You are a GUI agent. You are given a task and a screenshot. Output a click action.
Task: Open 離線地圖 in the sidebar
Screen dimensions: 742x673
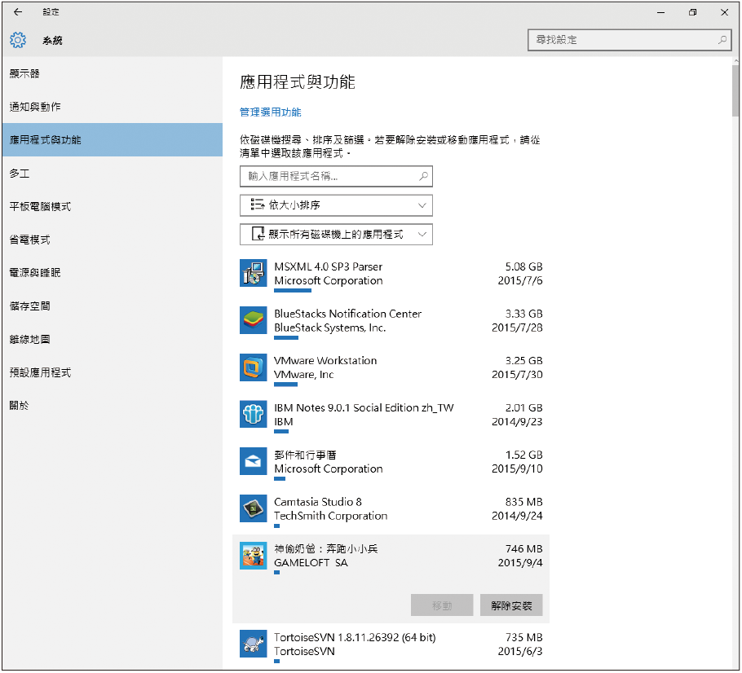[113, 339]
